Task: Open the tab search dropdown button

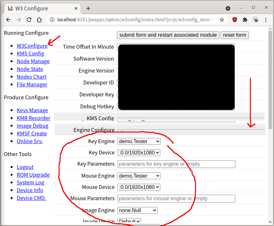Action: (x=228, y=8)
